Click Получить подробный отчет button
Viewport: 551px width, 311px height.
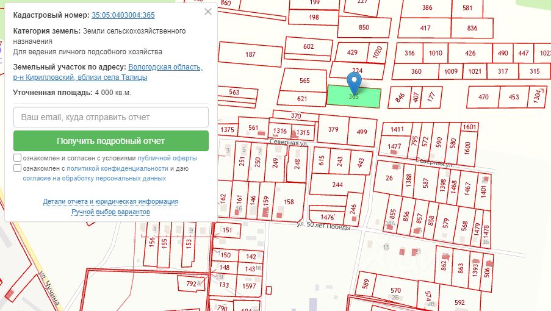click(x=111, y=141)
